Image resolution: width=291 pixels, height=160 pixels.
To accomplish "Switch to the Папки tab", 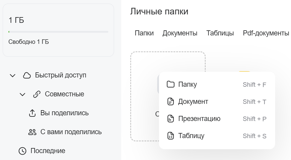I will pos(144,33).
